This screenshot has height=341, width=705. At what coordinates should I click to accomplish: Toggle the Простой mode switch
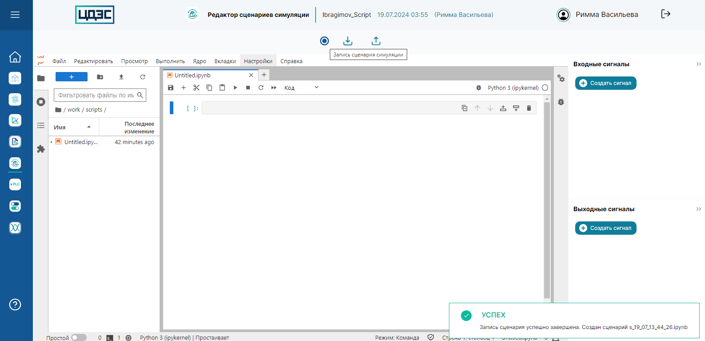pos(78,337)
